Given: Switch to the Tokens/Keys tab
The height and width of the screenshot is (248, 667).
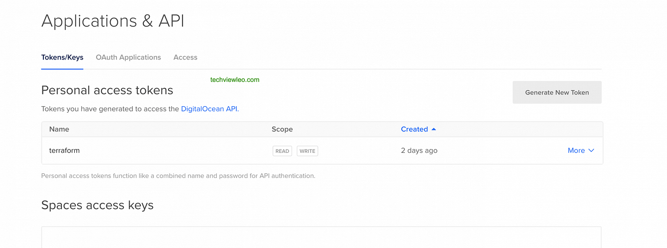Looking at the screenshot, I should pos(62,57).
